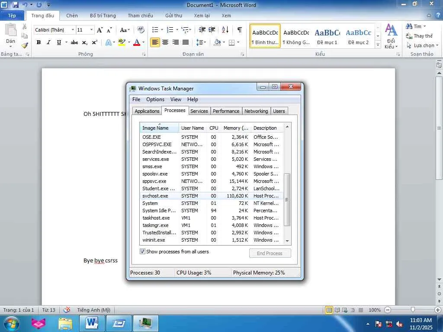443x332 pixels.
Task: Click the zoom slider handle
Action: tap(413, 310)
